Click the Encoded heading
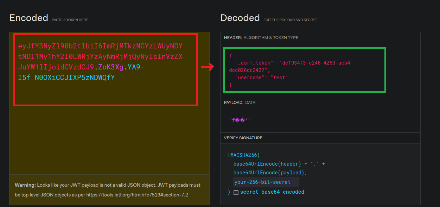 (x=28, y=18)
